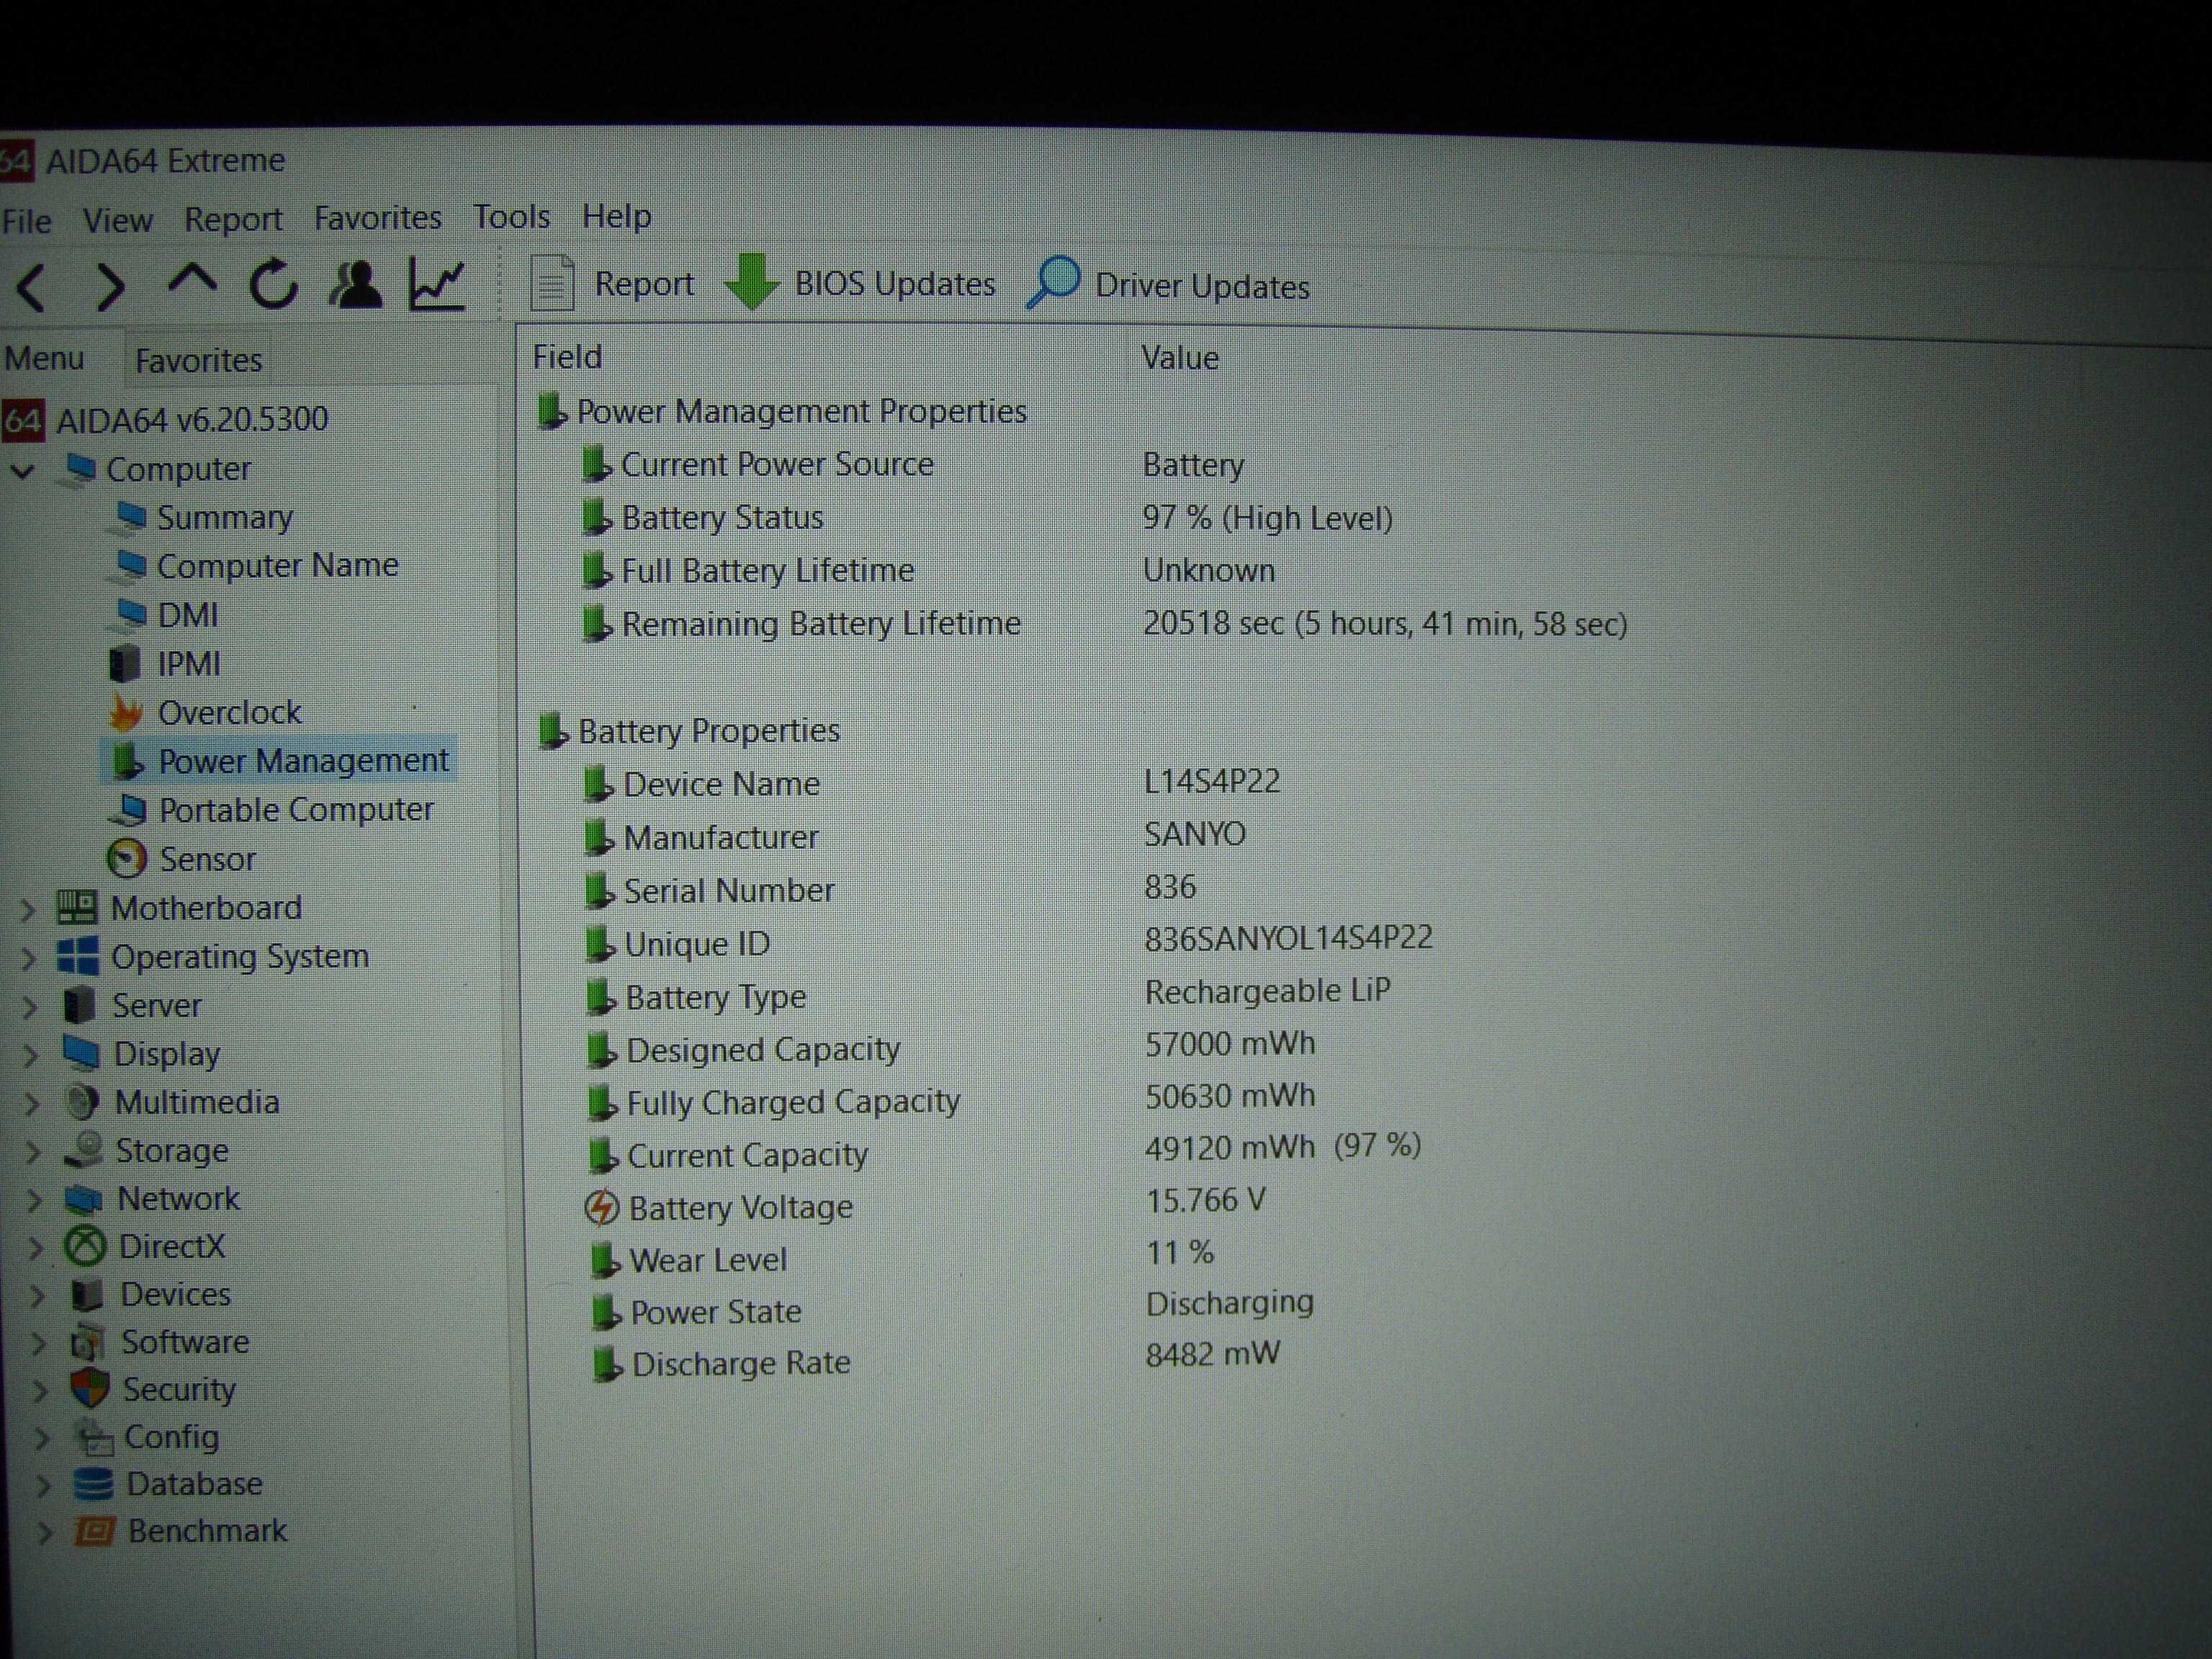The image size is (2212, 1659).
Task: Expand the Motherboard tree node
Action: click(28, 910)
